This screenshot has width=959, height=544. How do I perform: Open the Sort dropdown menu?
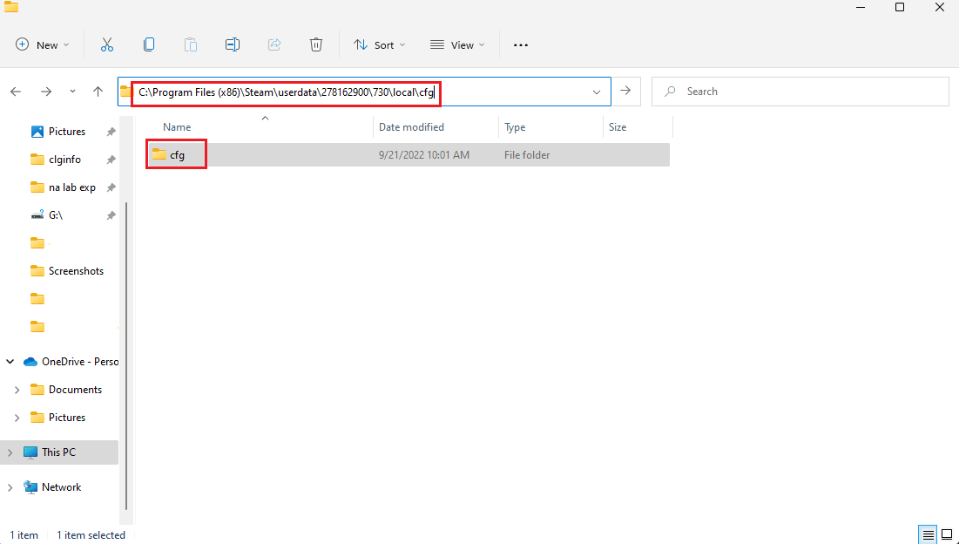(379, 44)
